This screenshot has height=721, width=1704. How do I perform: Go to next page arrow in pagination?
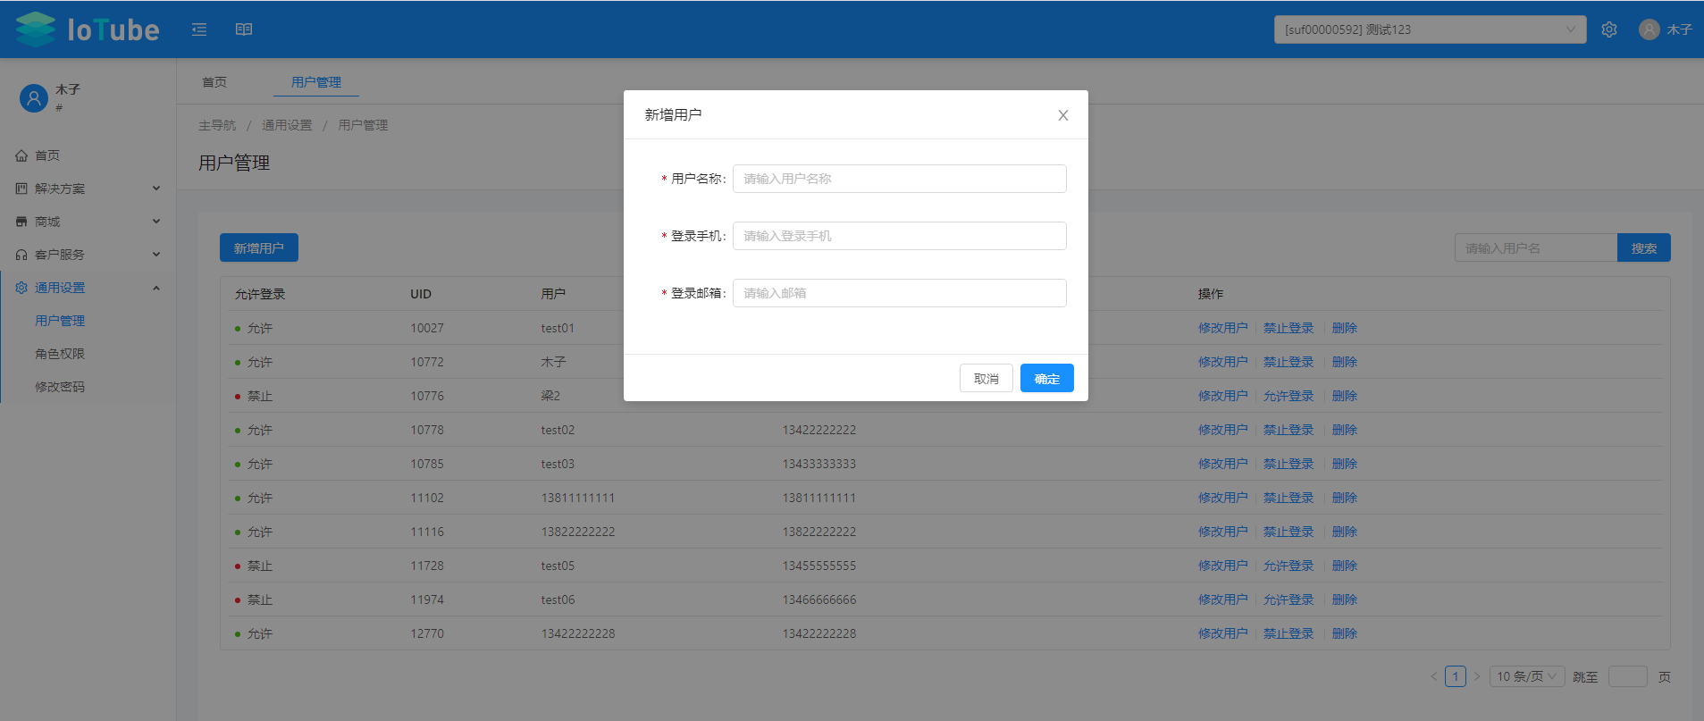(x=1477, y=676)
